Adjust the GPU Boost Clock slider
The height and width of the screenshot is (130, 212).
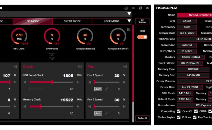(x=51, y=82)
